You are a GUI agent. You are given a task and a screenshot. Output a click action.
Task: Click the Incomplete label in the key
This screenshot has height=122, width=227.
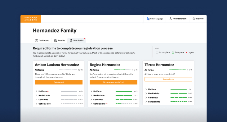[164, 52]
